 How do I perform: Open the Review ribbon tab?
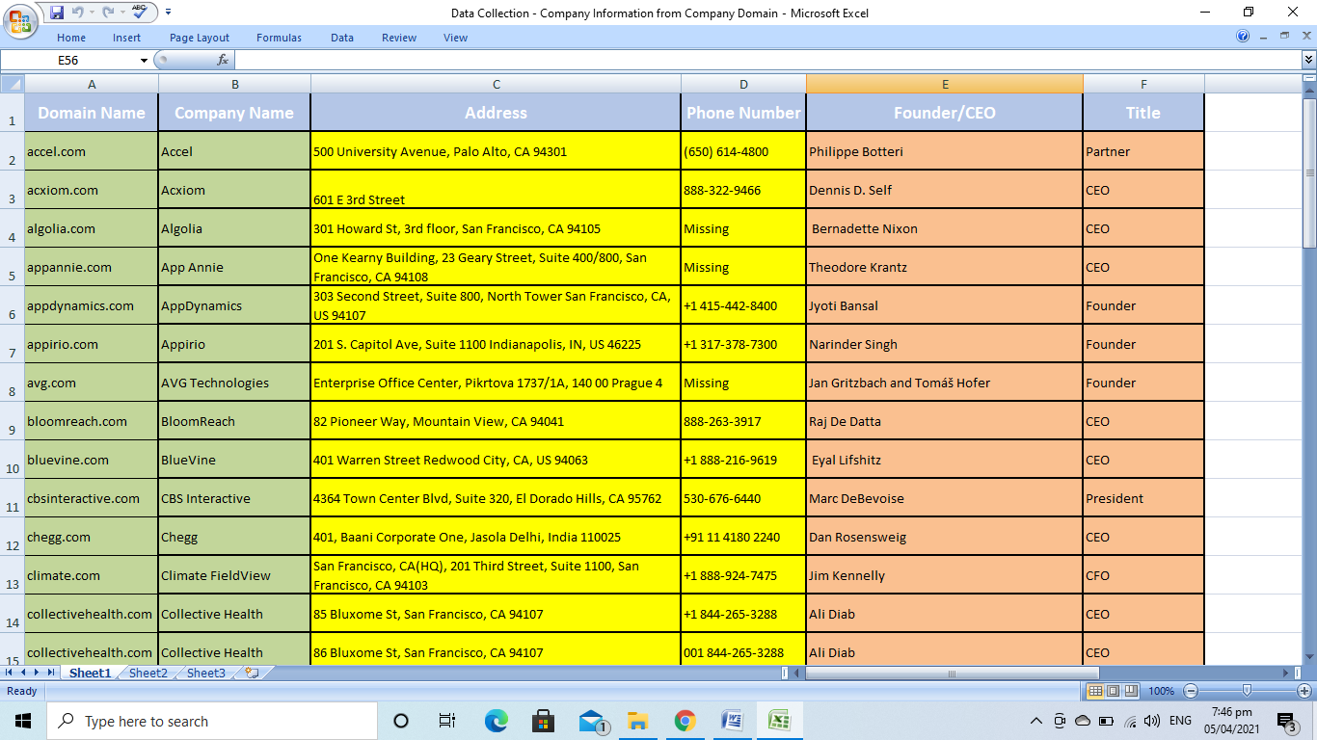tap(399, 38)
